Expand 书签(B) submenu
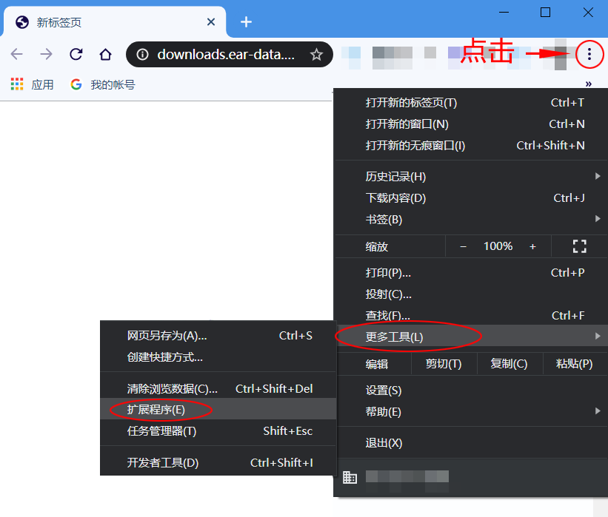Screen dimensions: 608x517 tap(471, 220)
